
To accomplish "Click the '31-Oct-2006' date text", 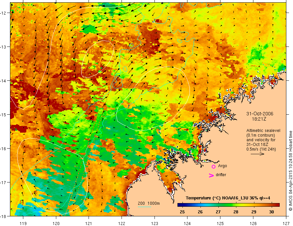I will (260, 114).
